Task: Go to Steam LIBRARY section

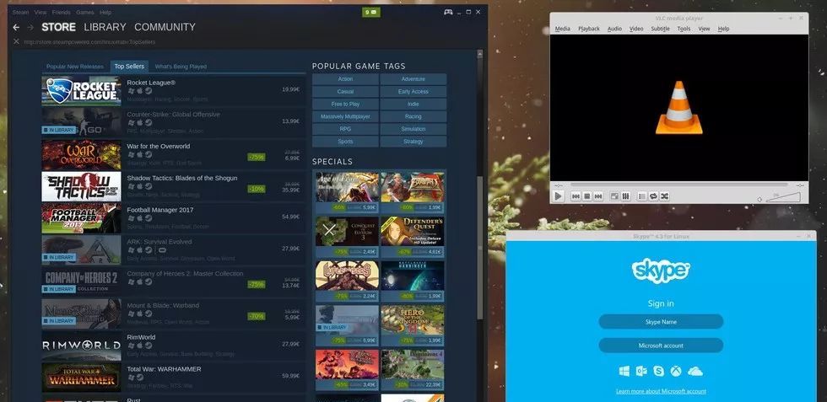Action: [105, 27]
